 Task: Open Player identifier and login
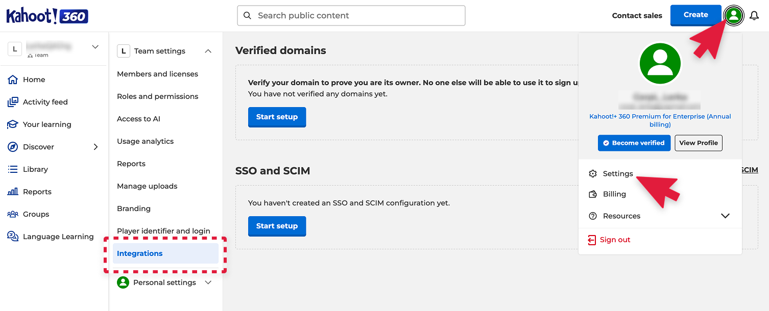(163, 231)
